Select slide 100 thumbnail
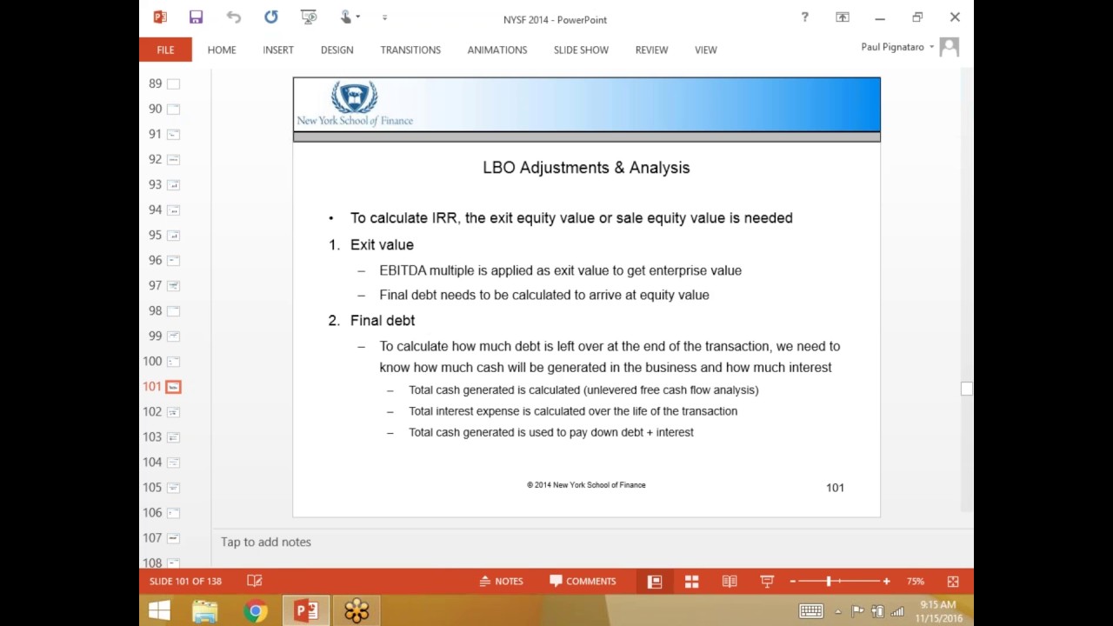The image size is (1113, 626). 173,361
